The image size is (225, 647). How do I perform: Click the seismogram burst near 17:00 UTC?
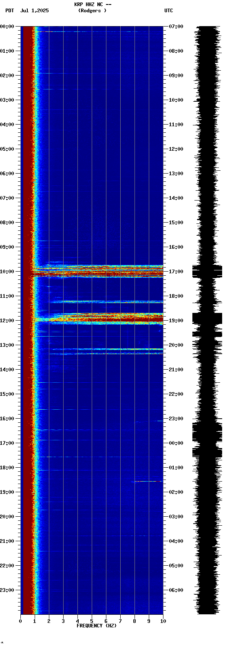(207, 271)
